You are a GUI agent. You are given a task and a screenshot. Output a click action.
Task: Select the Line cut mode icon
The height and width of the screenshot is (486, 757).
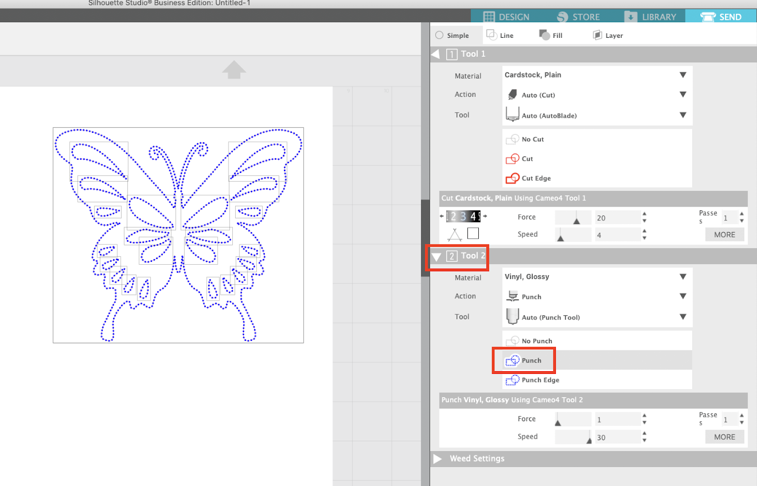[x=501, y=35]
